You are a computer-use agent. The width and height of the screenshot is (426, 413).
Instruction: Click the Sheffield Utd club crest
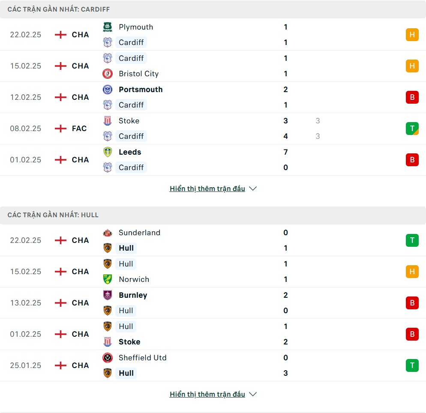coord(107,358)
